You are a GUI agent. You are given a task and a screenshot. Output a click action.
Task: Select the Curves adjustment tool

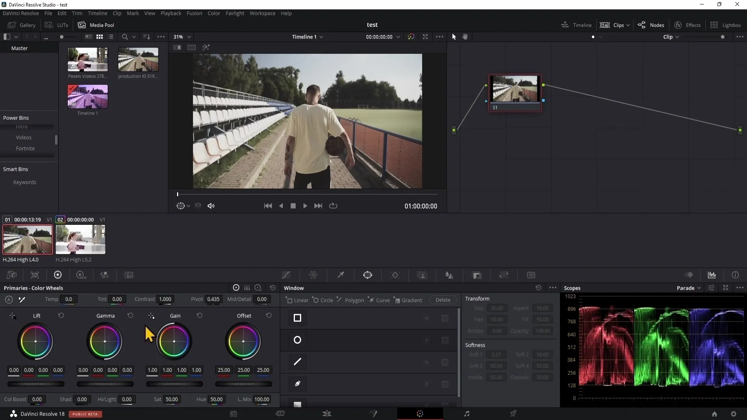point(287,275)
